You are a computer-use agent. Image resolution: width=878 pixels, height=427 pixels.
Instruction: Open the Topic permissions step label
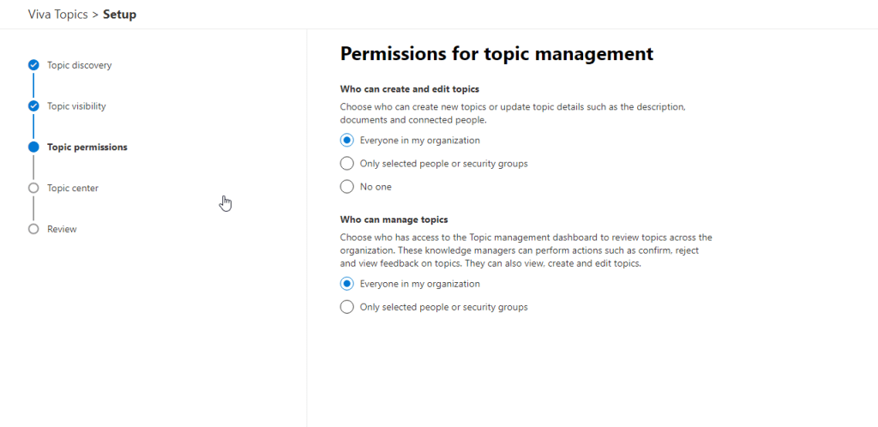87,147
